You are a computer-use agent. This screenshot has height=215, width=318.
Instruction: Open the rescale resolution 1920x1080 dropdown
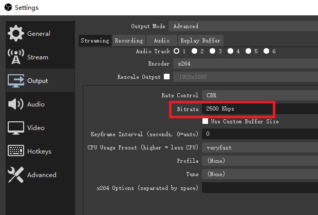point(246,77)
